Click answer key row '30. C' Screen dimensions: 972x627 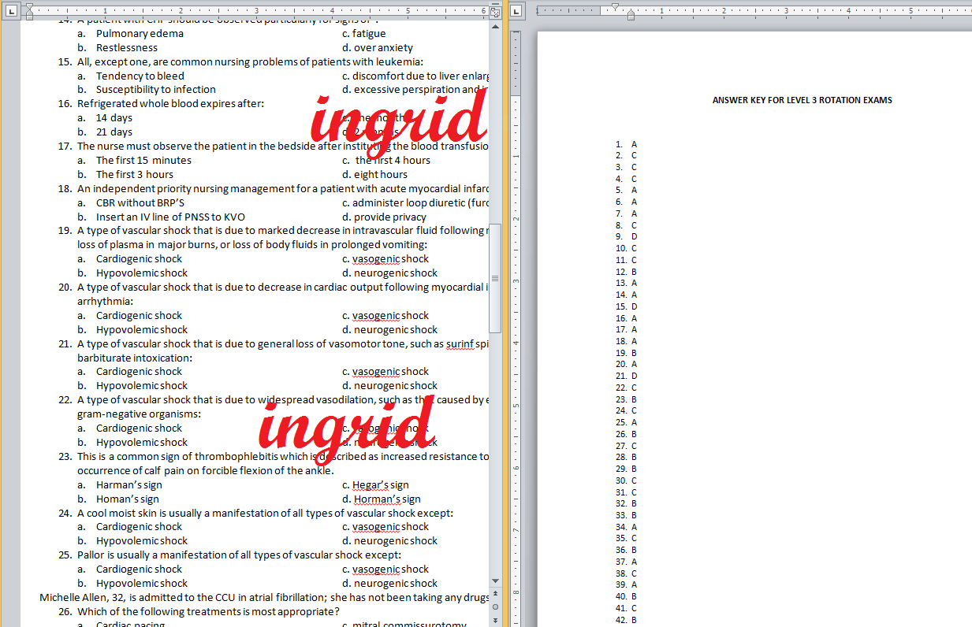click(626, 480)
